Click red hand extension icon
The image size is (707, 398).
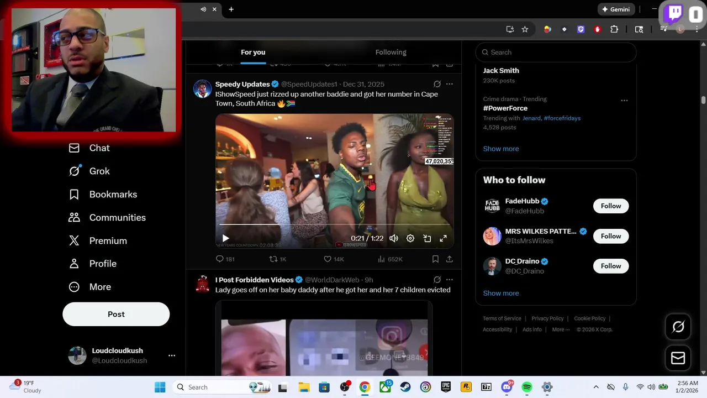[x=597, y=29]
